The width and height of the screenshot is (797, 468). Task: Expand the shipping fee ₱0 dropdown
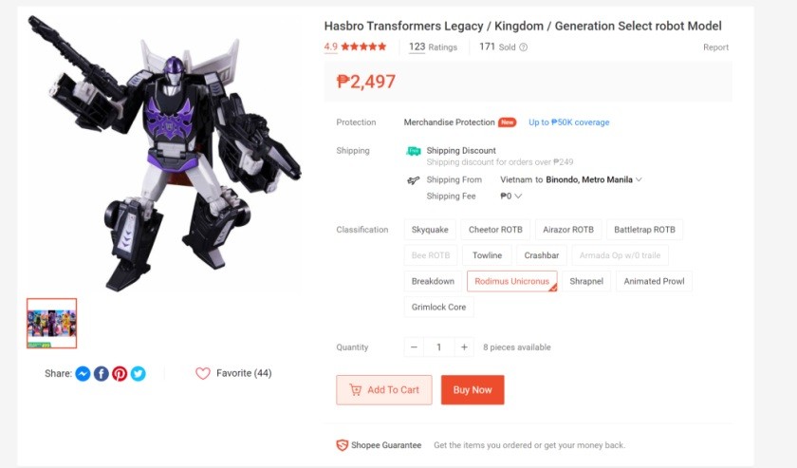pyautogui.click(x=518, y=197)
